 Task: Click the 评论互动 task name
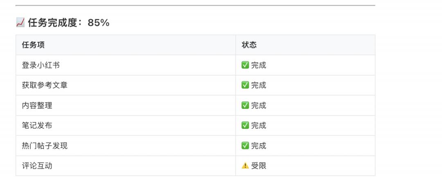pos(37,166)
